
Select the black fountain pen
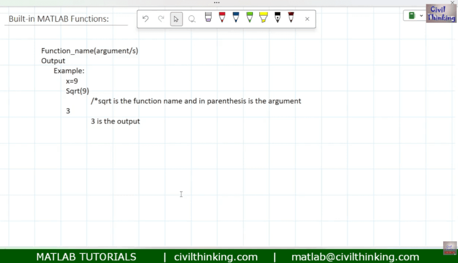(x=277, y=18)
